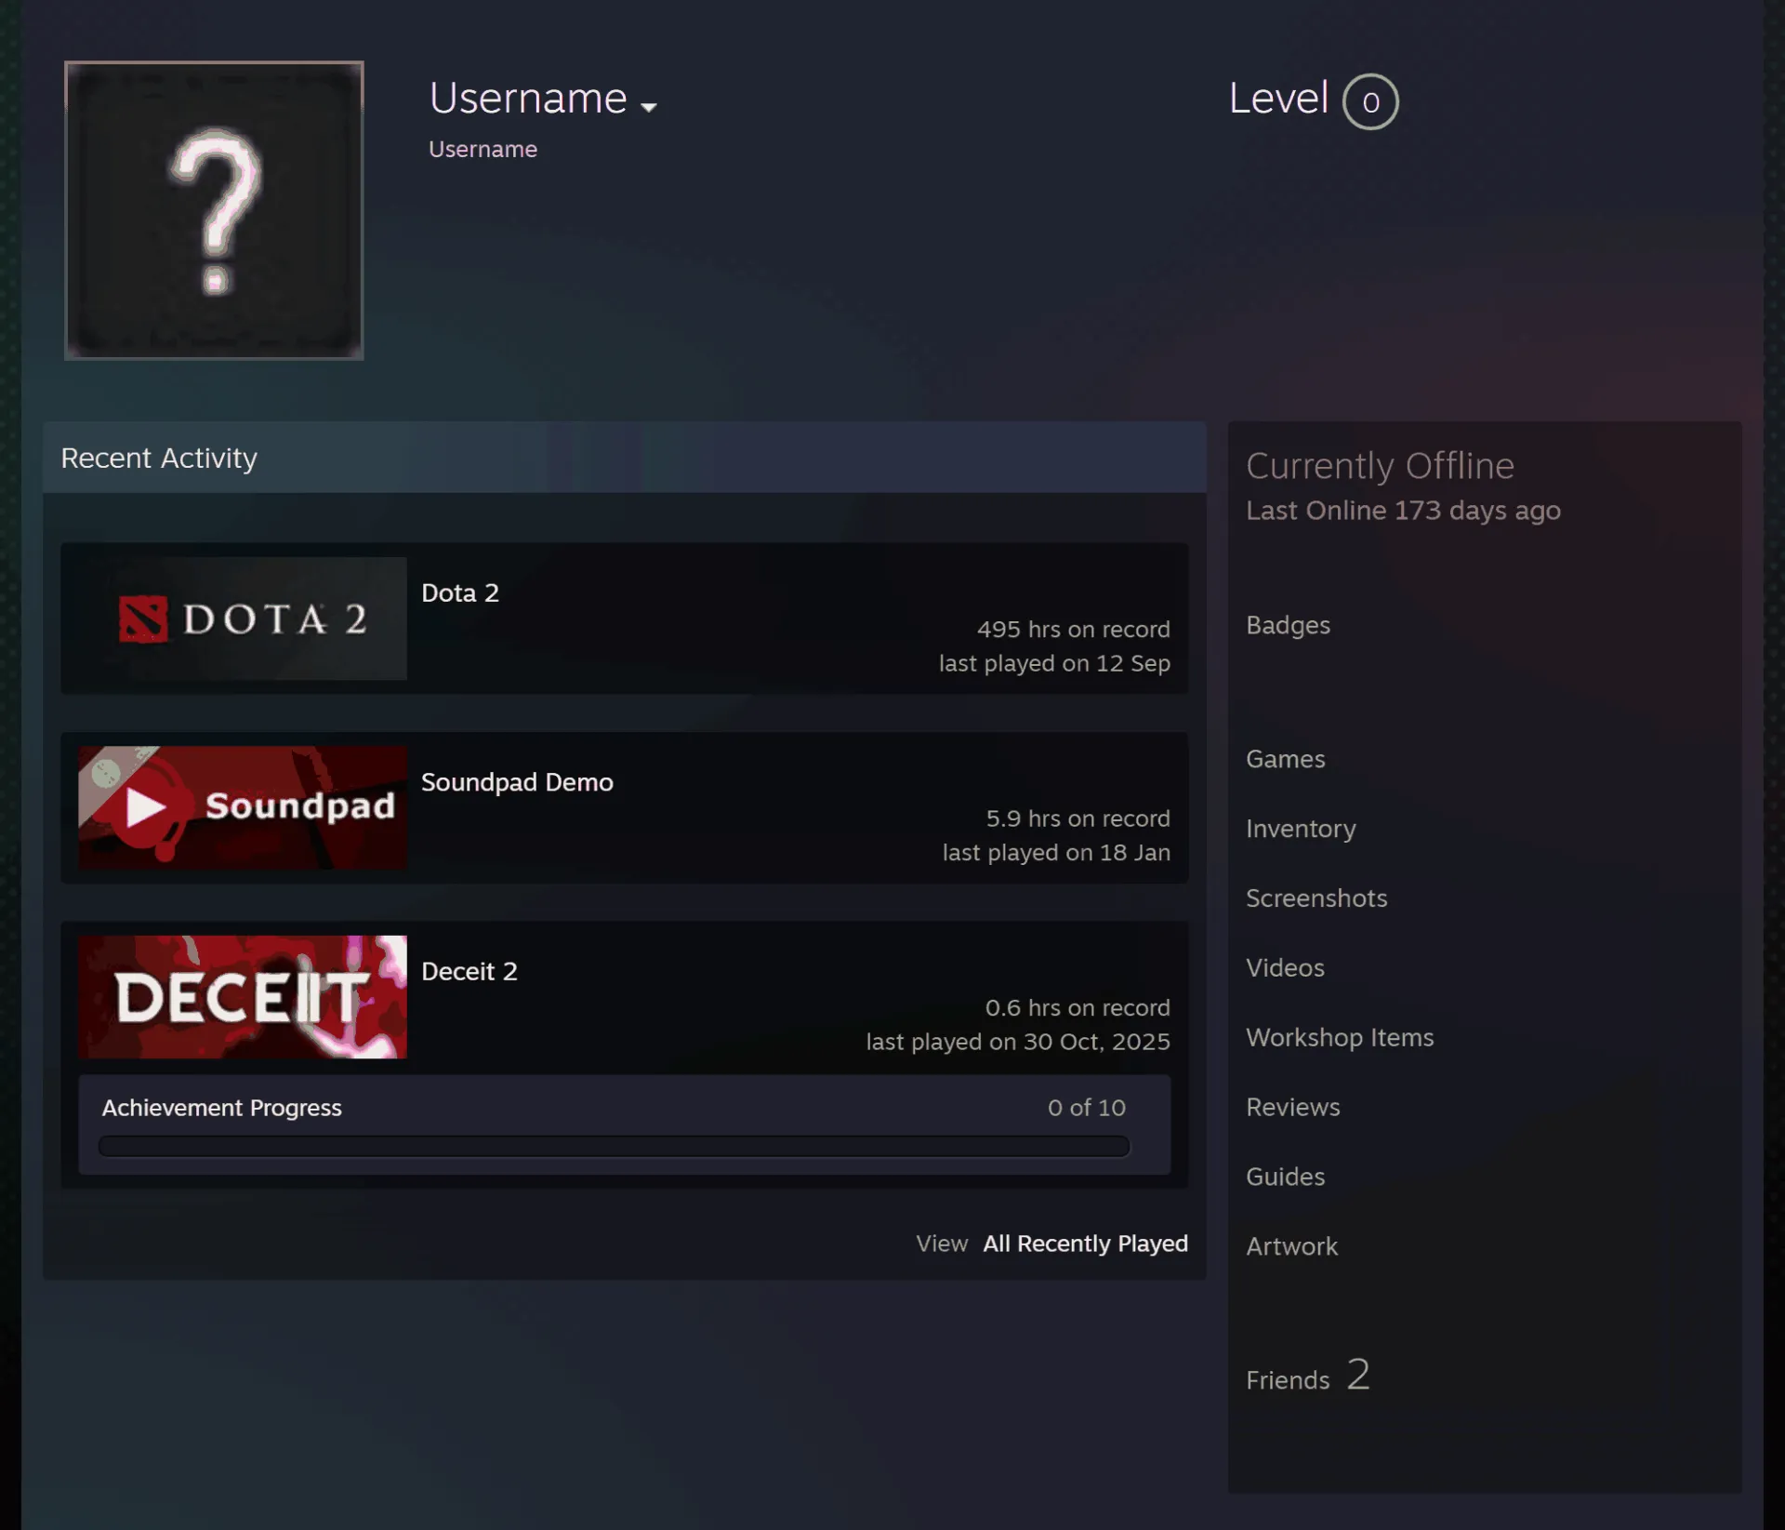Click the Deceit 2 achievement progress bar
Viewport: 1785px width, 1530px height.
point(614,1146)
